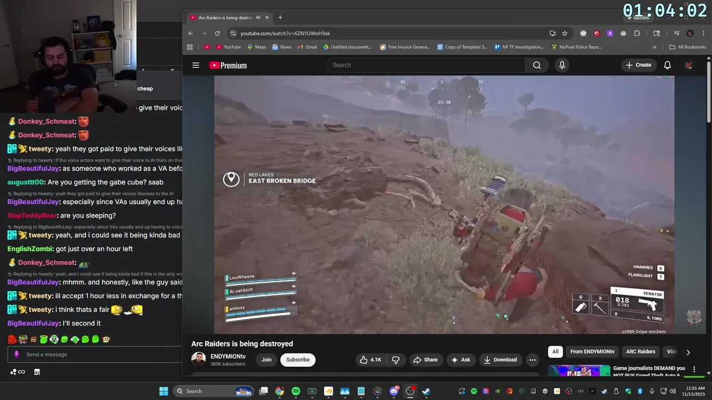
Task: Subscribe to ENDYMIONtv
Action: click(298, 360)
